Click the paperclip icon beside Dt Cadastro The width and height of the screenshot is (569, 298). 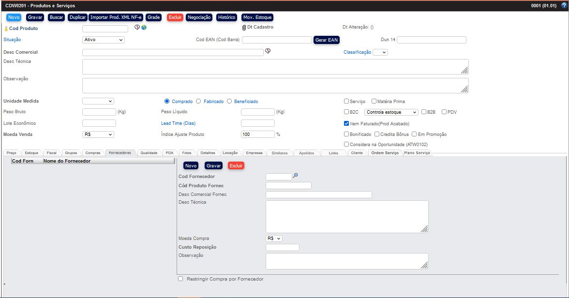(x=244, y=28)
